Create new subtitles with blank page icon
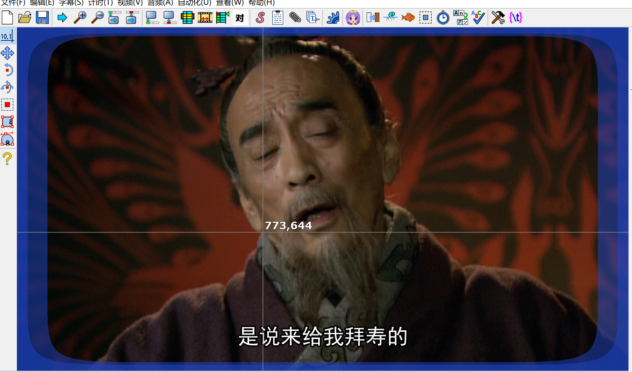This screenshot has width=632, height=372. pyautogui.click(x=7, y=17)
